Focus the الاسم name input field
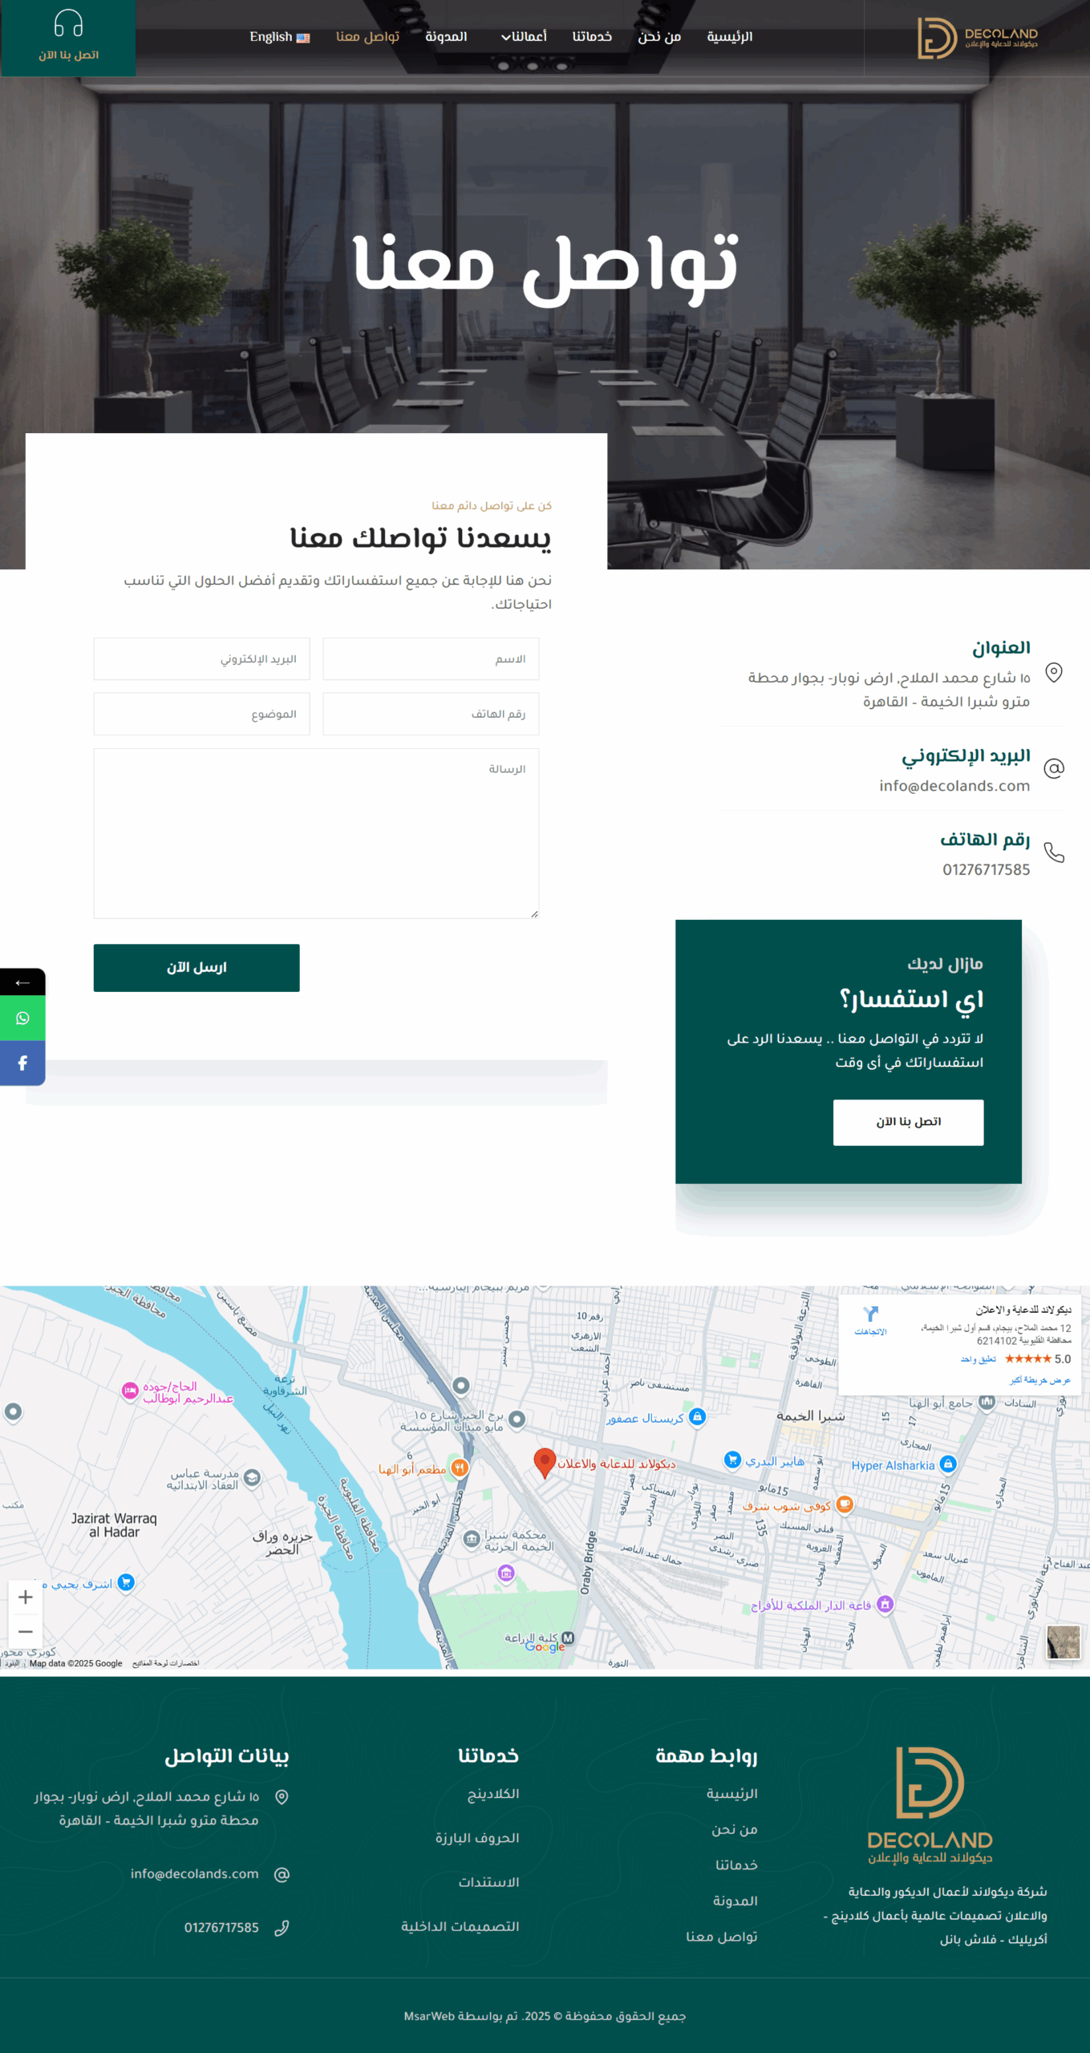 coord(431,658)
